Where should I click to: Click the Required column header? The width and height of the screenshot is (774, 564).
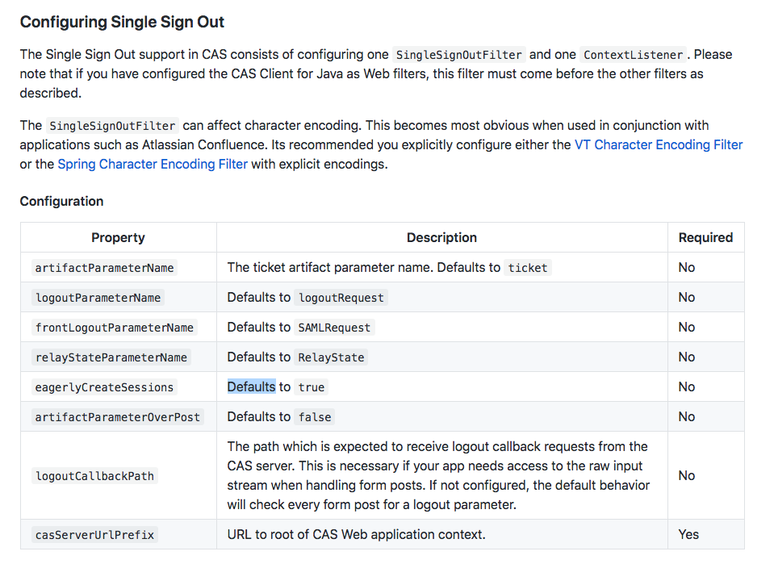705,237
